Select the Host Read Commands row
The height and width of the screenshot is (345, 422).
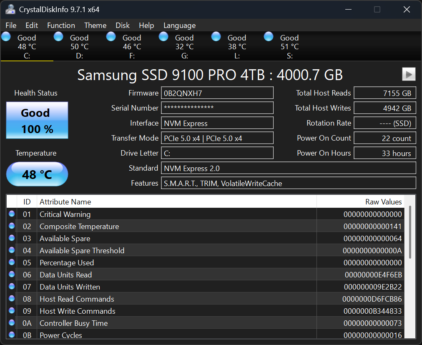pos(205,299)
